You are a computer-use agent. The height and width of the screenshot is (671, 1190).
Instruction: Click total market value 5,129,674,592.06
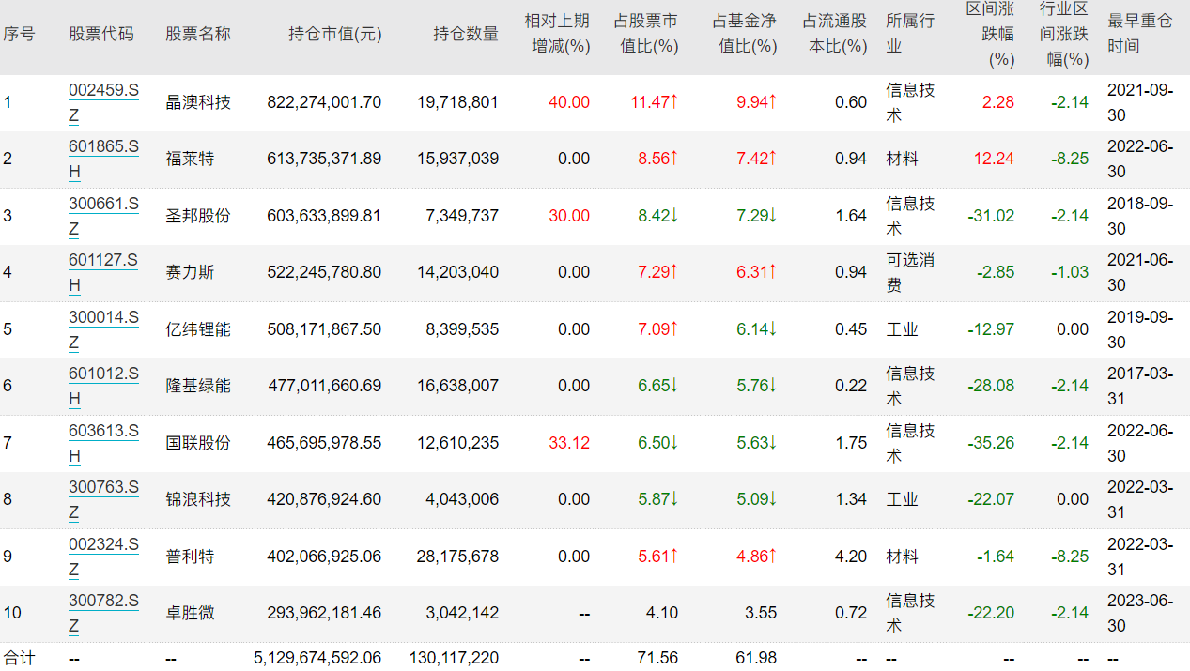tap(317, 658)
